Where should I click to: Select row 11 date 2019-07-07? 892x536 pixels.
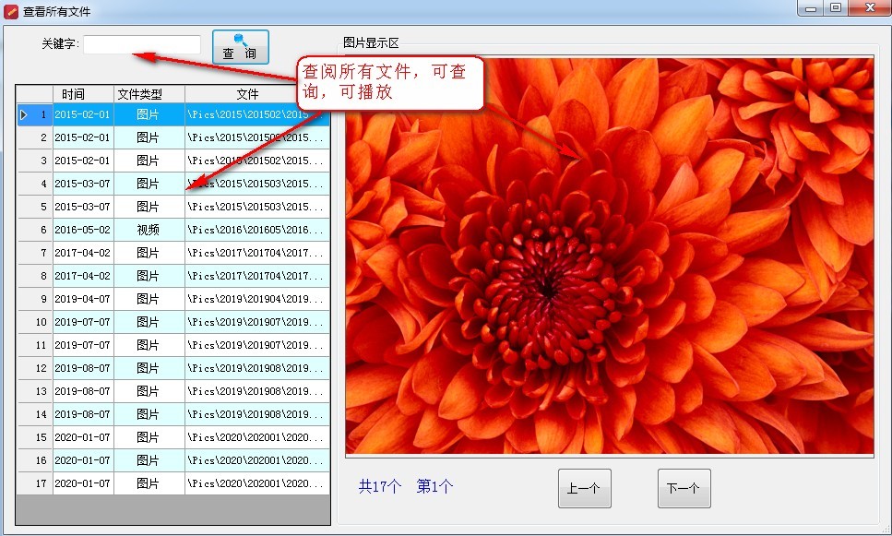[x=83, y=345]
